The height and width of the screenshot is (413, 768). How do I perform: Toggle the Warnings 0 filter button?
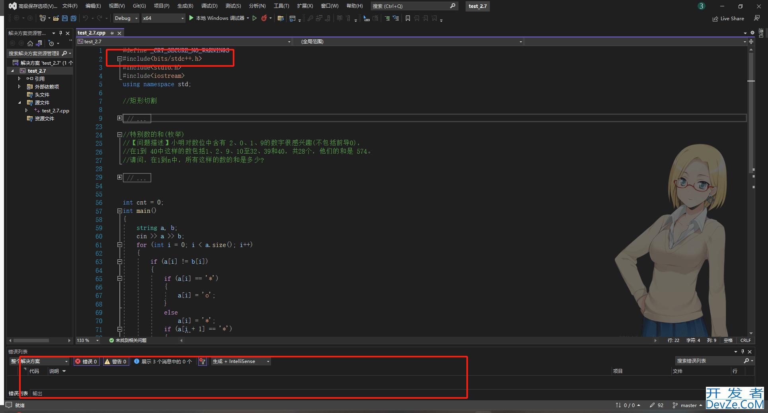tap(116, 361)
